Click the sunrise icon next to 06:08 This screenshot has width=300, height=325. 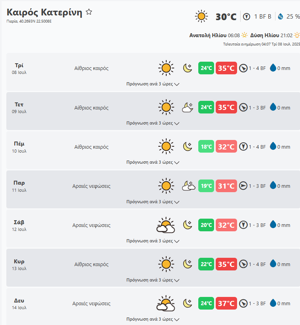[245, 35]
